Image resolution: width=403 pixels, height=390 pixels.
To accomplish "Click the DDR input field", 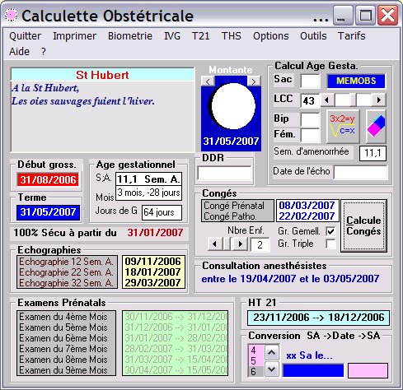I will pos(224,173).
